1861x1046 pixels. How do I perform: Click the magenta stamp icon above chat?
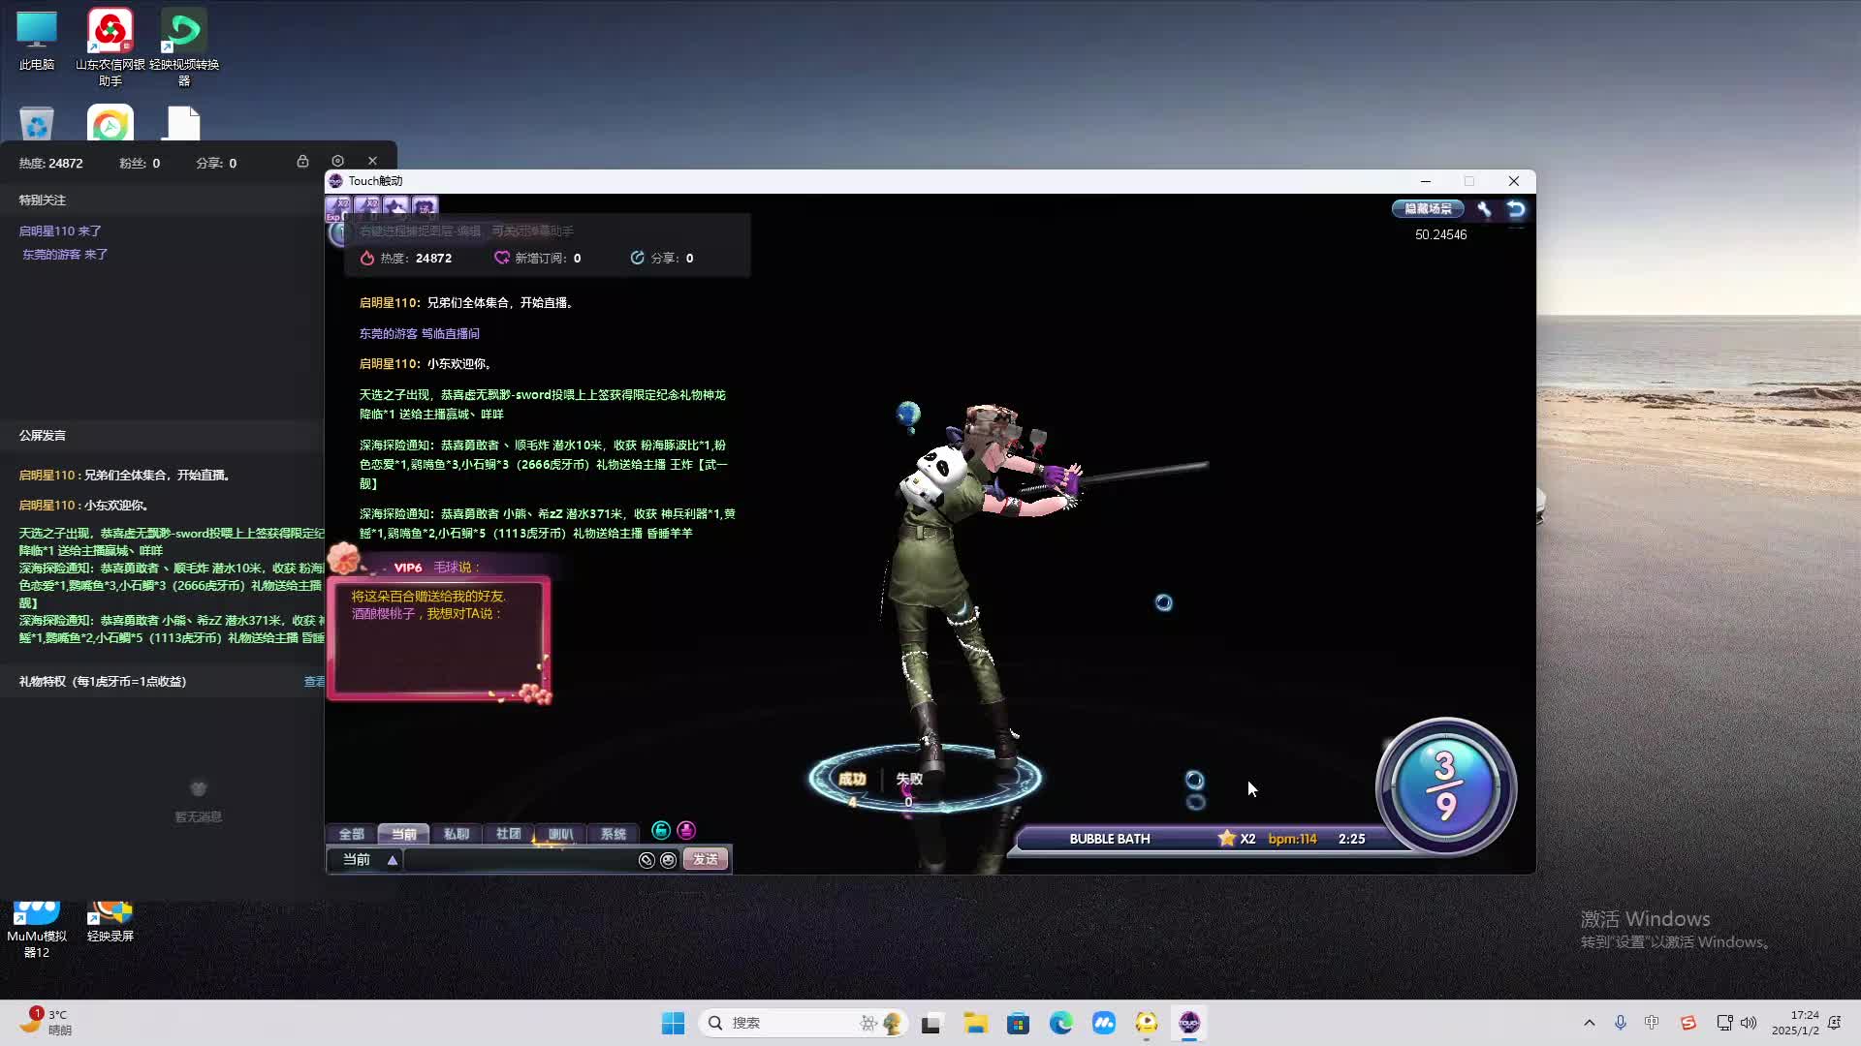click(686, 830)
